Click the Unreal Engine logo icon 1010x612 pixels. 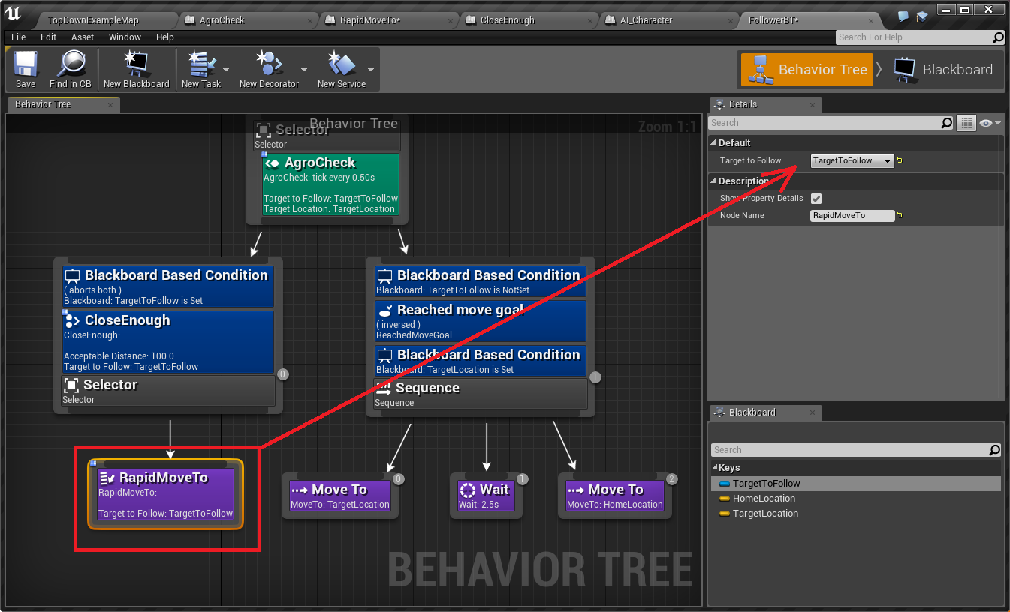[13, 13]
